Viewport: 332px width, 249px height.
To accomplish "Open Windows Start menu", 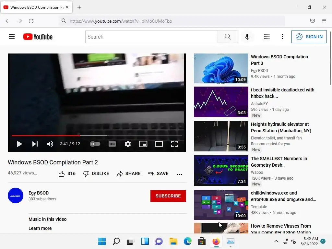I will 102,241.
